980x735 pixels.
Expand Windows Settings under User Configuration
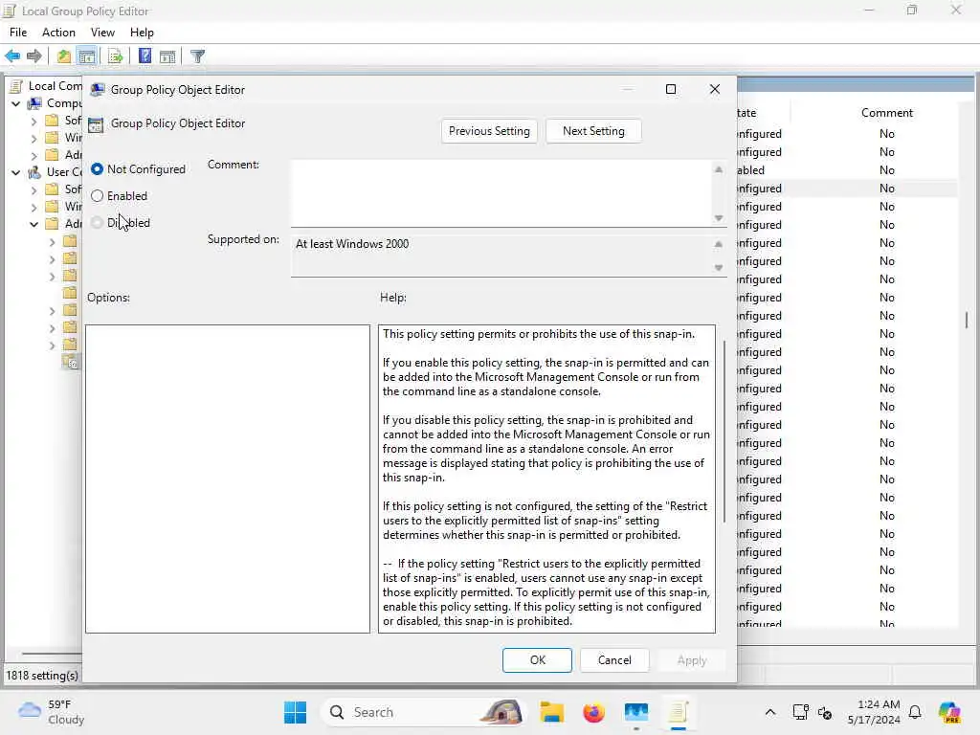click(34, 207)
